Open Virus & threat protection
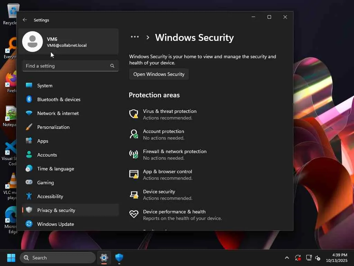The width and height of the screenshot is (354, 266). click(169, 114)
